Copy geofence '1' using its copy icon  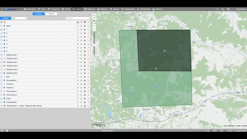[85, 29]
